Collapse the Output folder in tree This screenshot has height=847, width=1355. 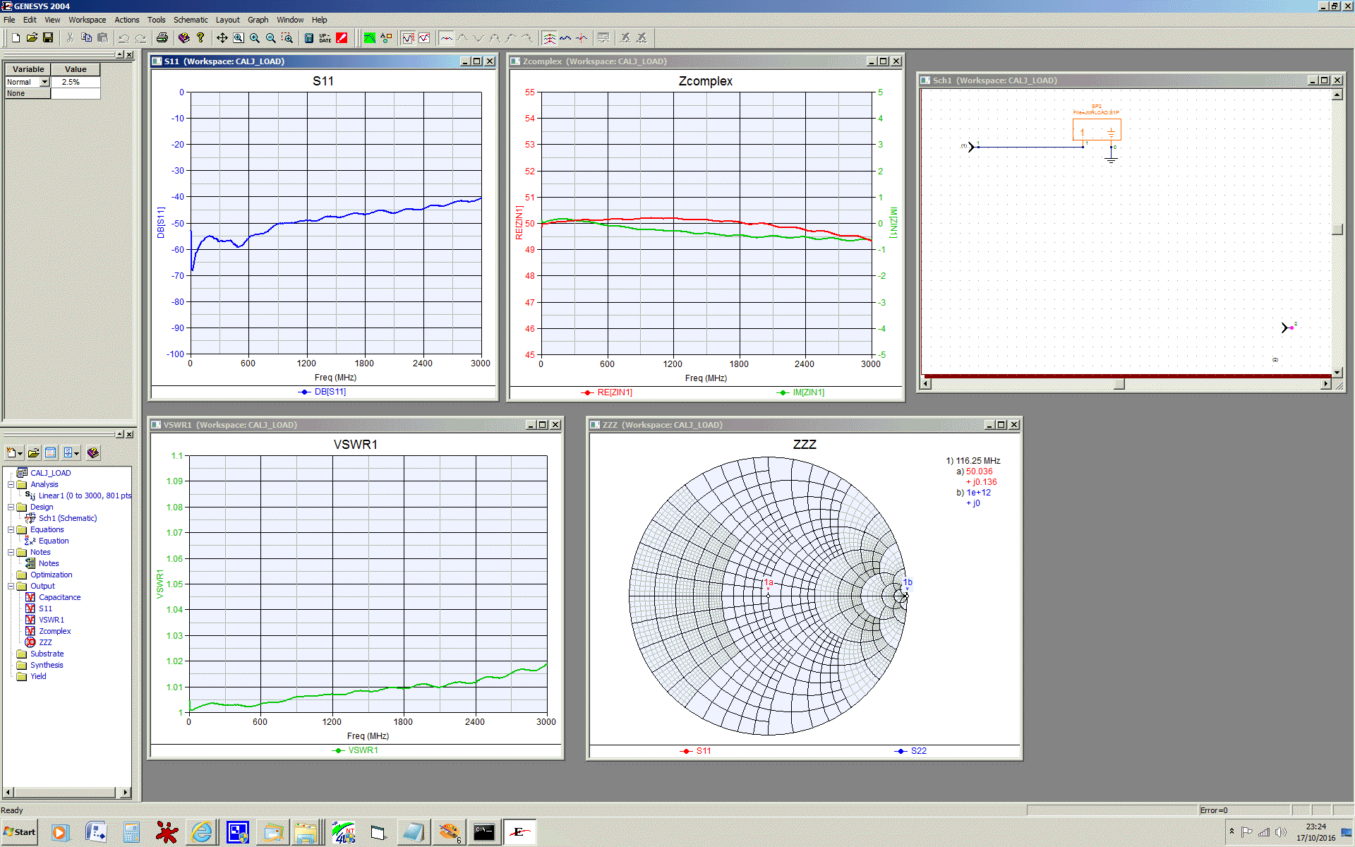pyautogui.click(x=11, y=587)
